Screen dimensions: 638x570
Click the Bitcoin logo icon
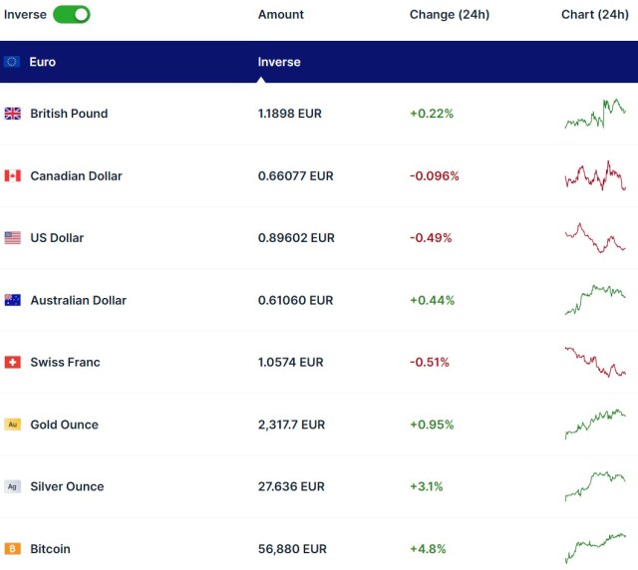coord(13,549)
